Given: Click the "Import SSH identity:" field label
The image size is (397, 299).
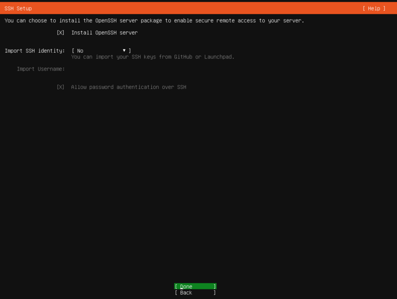Looking at the screenshot, I should pos(35,51).
